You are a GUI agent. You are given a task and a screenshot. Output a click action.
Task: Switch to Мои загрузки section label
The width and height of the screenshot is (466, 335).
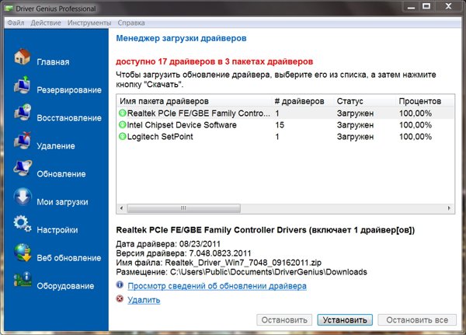tap(62, 202)
